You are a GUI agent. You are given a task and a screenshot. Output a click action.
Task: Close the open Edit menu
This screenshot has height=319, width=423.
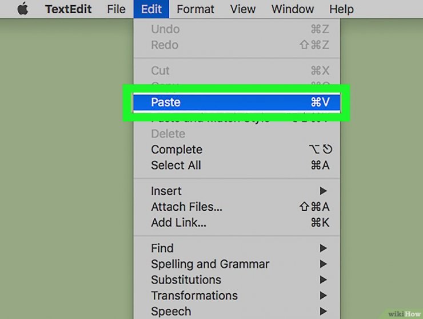151,9
